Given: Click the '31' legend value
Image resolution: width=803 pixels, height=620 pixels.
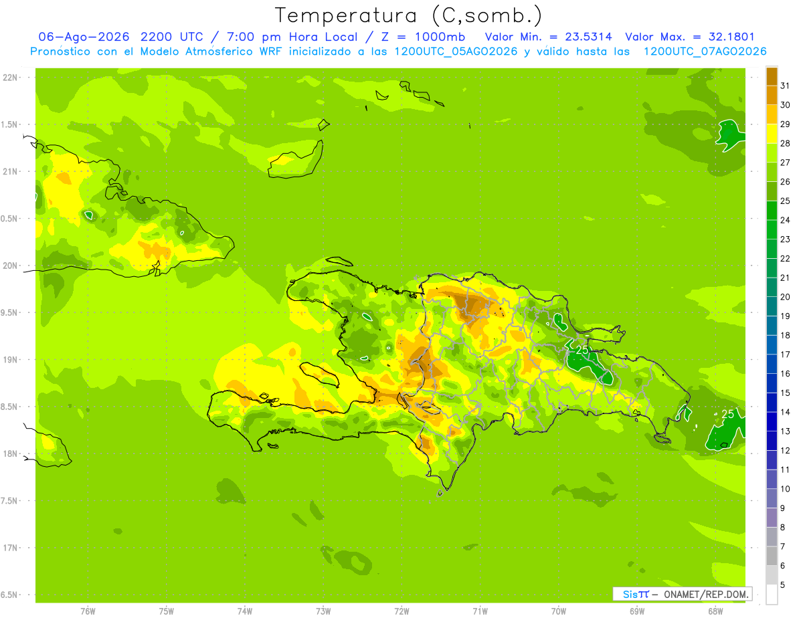Looking at the screenshot, I should [786, 86].
